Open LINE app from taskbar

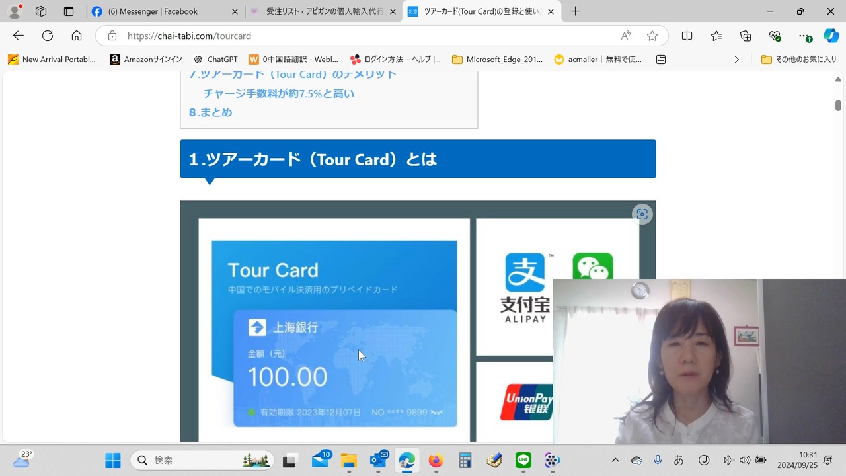(x=523, y=460)
